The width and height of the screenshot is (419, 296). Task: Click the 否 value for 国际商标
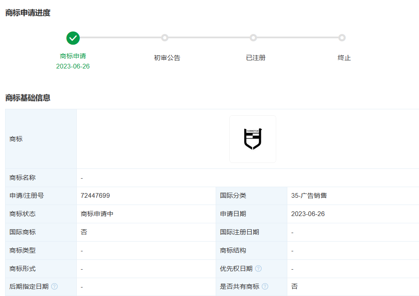84,232
